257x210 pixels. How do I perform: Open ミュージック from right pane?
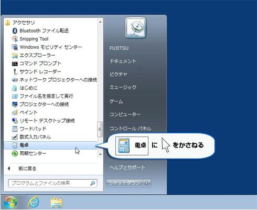tap(123, 87)
